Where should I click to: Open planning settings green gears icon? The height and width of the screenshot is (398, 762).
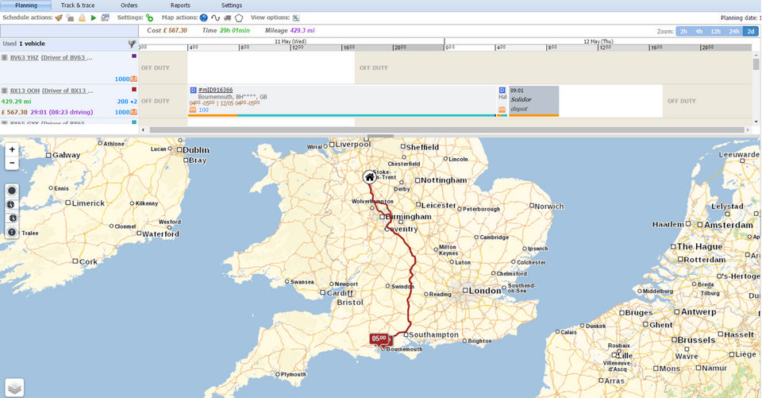point(150,17)
